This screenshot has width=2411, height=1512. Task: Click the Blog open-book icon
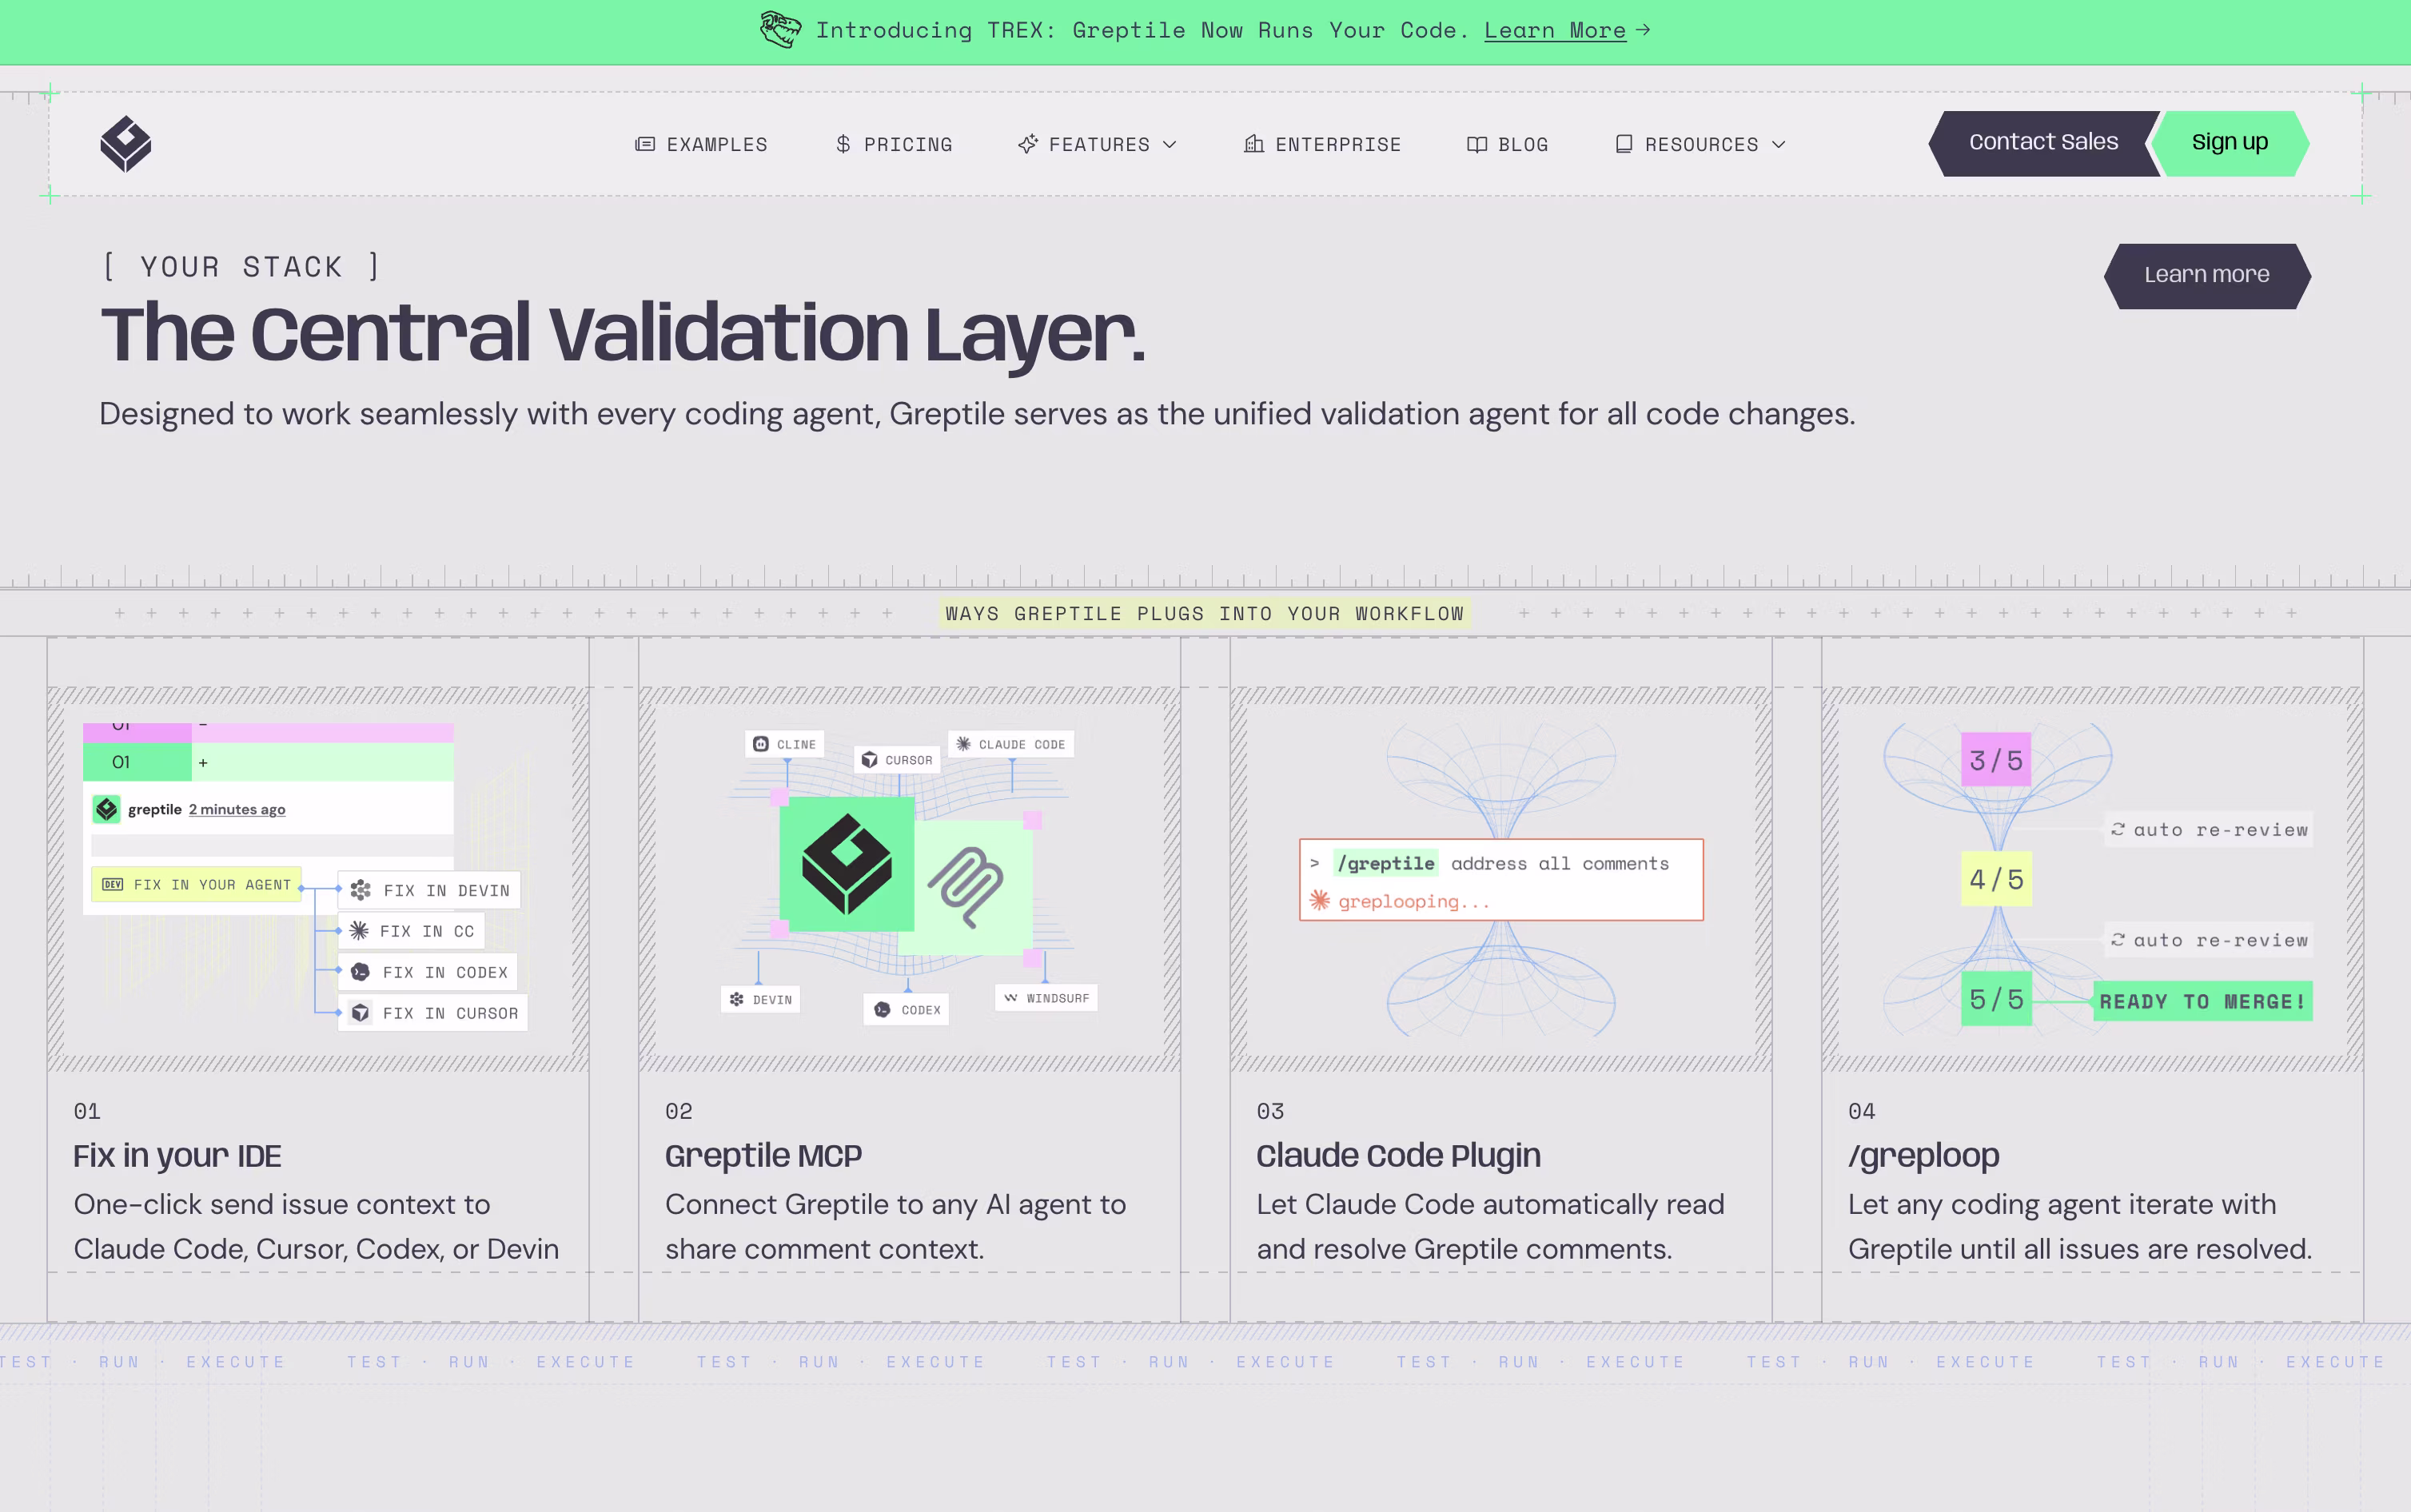[1477, 144]
